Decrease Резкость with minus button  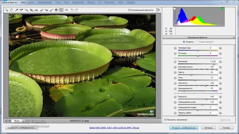[x=175, y=97]
